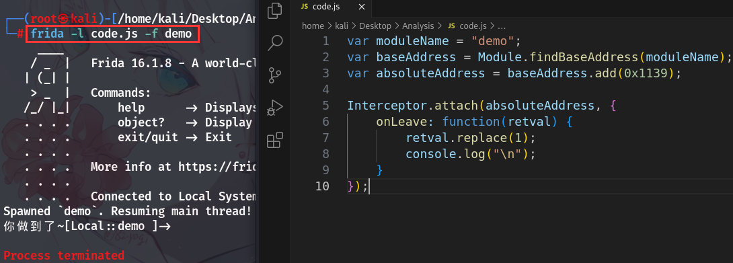Open the Run and Debug view

coord(275,107)
